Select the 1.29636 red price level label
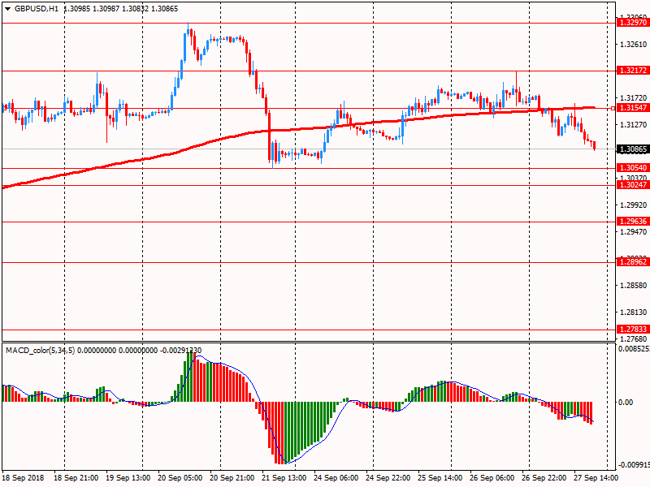The height and width of the screenshot is (487, 650). pos(632,222)
